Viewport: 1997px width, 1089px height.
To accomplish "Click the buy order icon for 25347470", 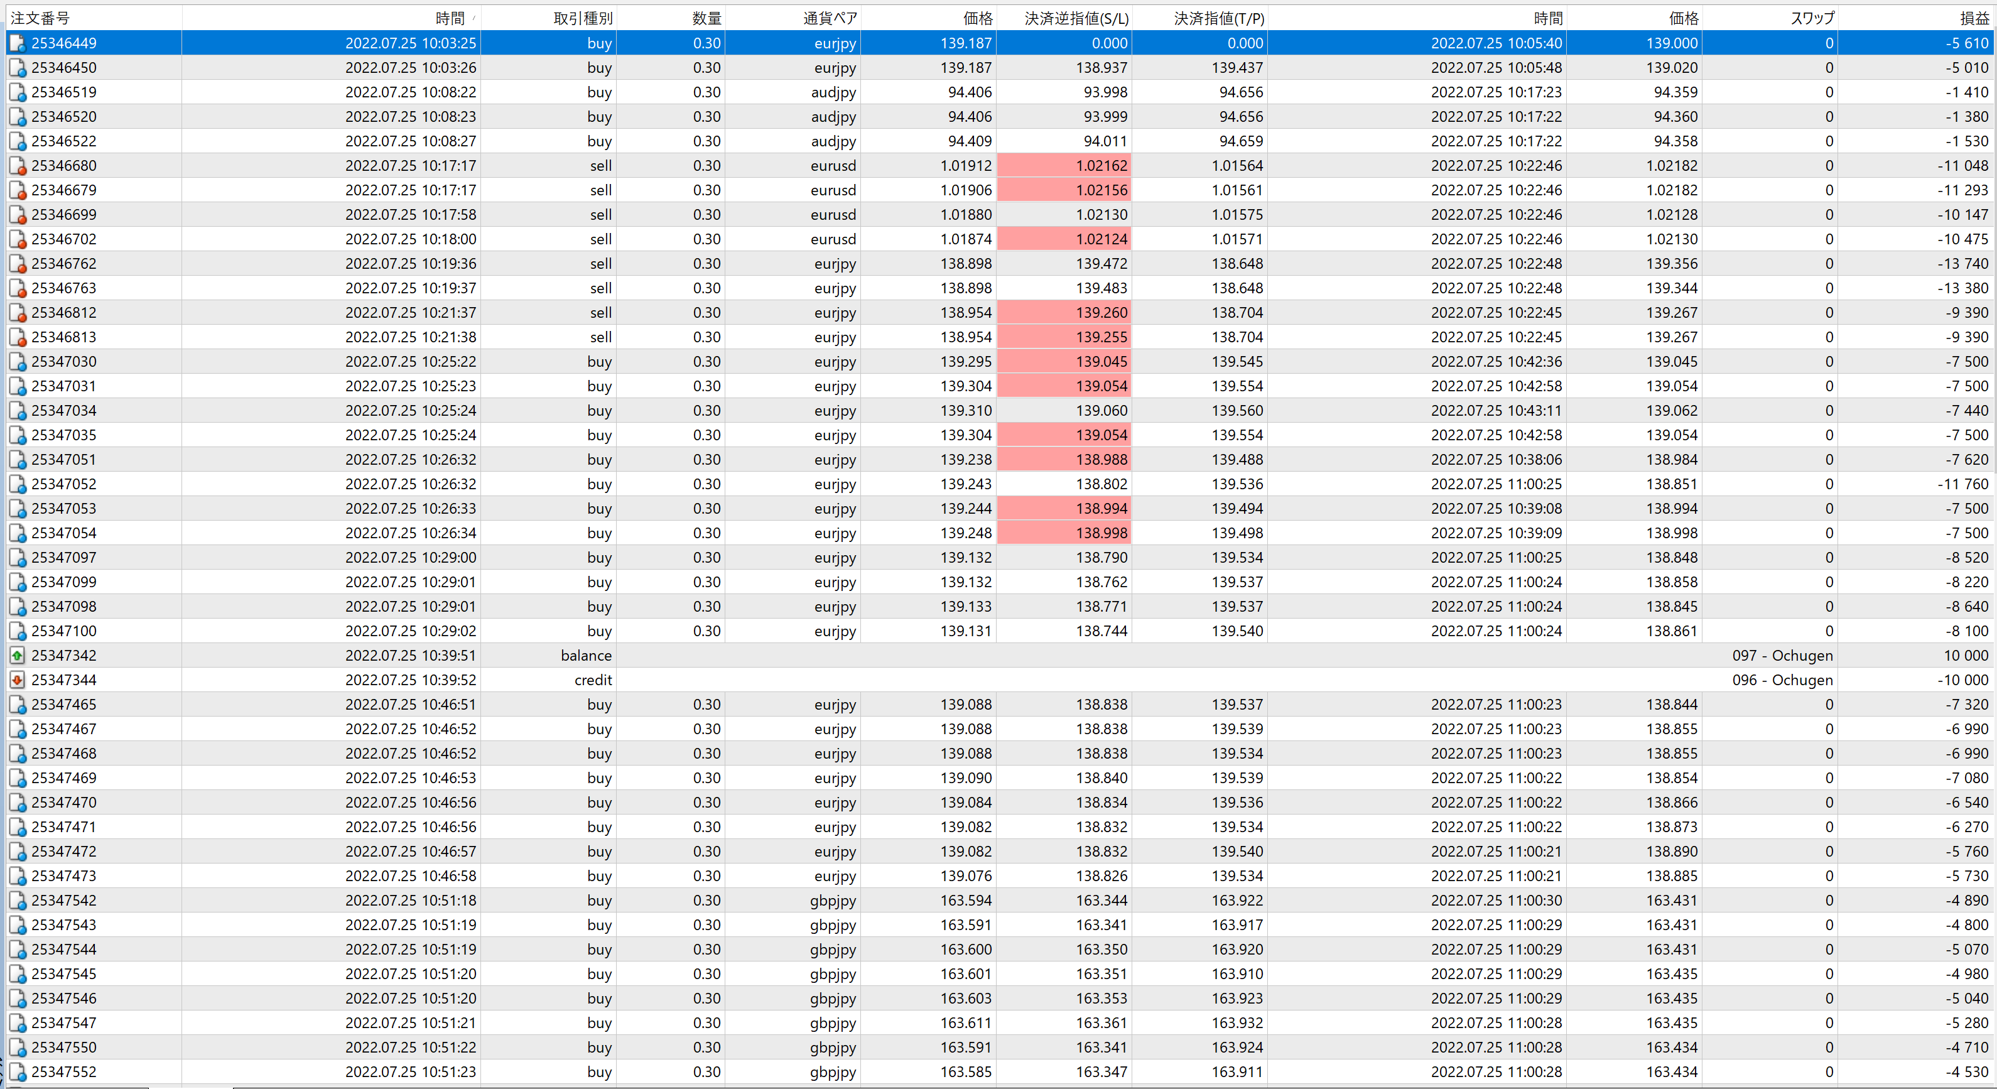I will point(17,802).
